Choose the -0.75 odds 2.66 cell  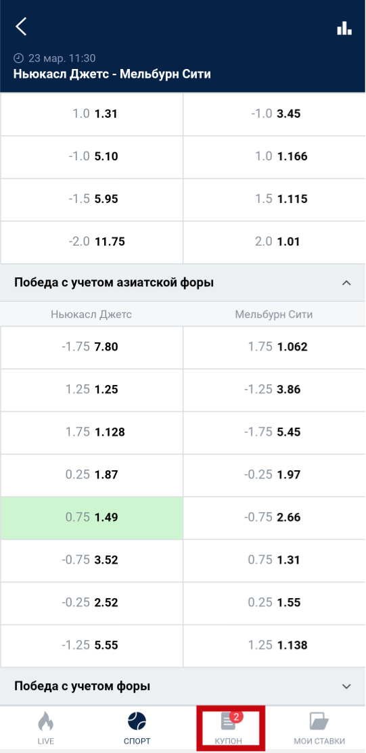(x=274, y=518)
